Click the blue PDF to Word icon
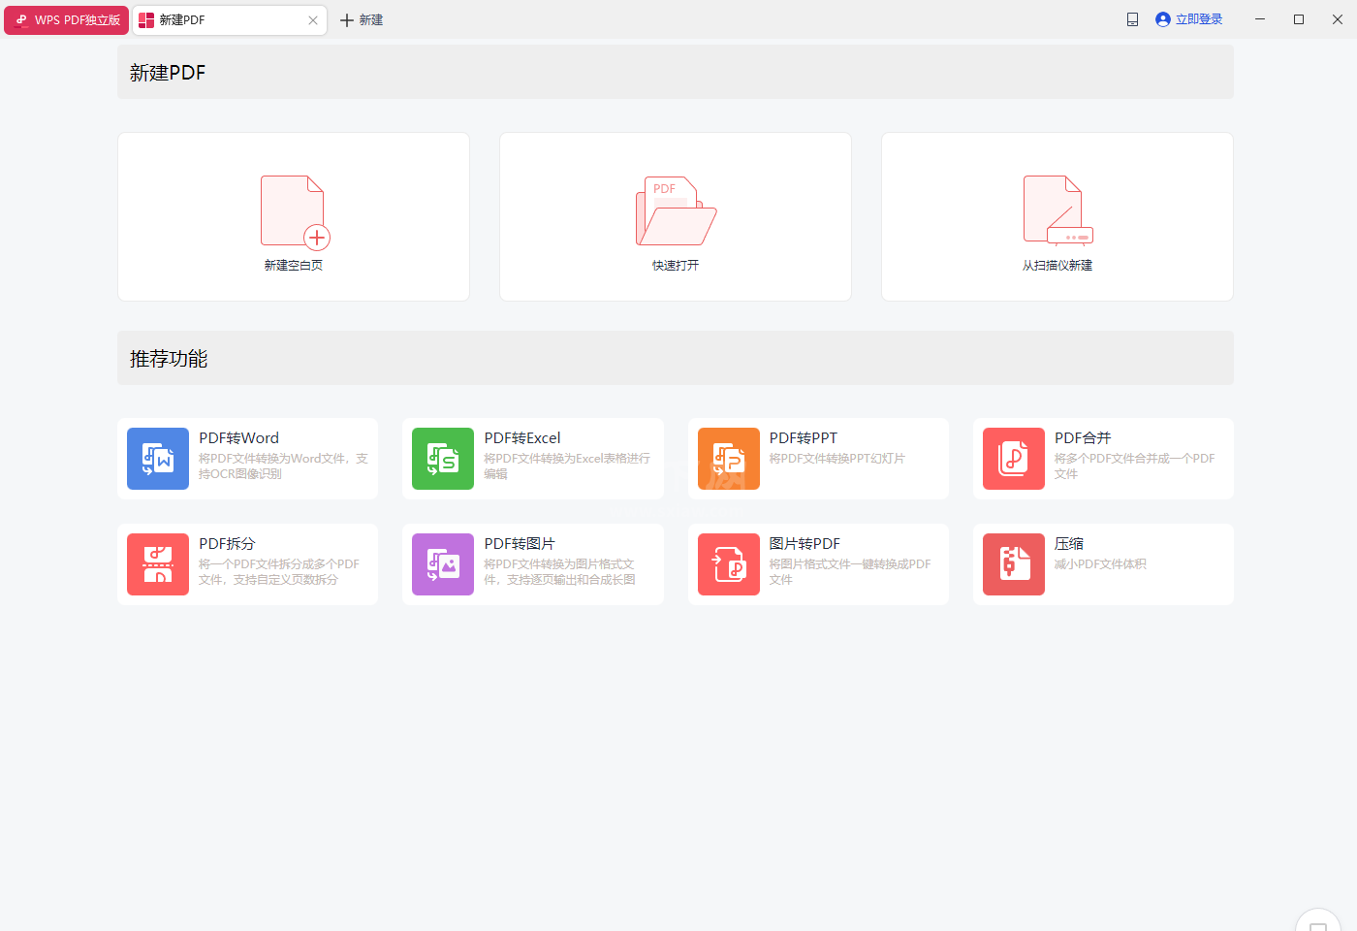 coord(158,459)
